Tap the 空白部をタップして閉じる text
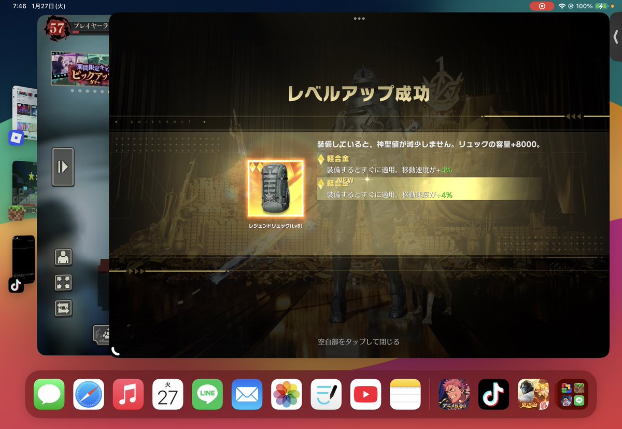622x429 pixels. point(359,341)
